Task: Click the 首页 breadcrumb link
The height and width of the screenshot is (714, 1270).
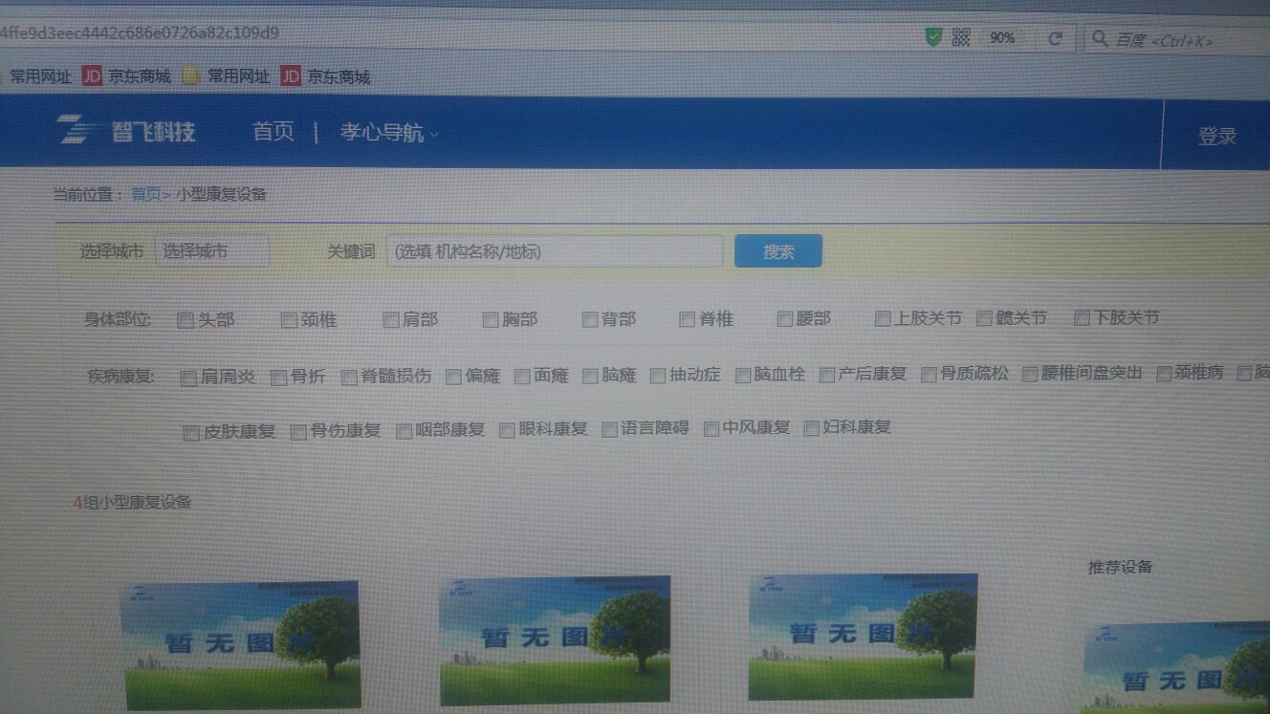Action: (x=145, y=194)
